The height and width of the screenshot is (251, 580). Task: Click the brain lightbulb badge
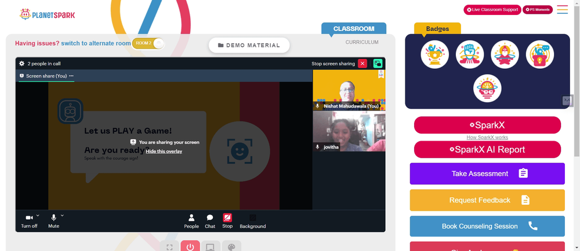pos(487,88)
